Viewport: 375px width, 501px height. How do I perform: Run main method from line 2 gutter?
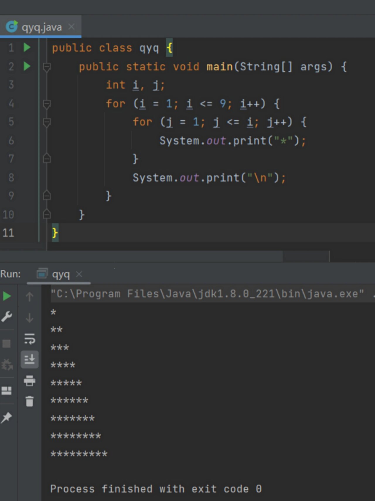(27, 66)
